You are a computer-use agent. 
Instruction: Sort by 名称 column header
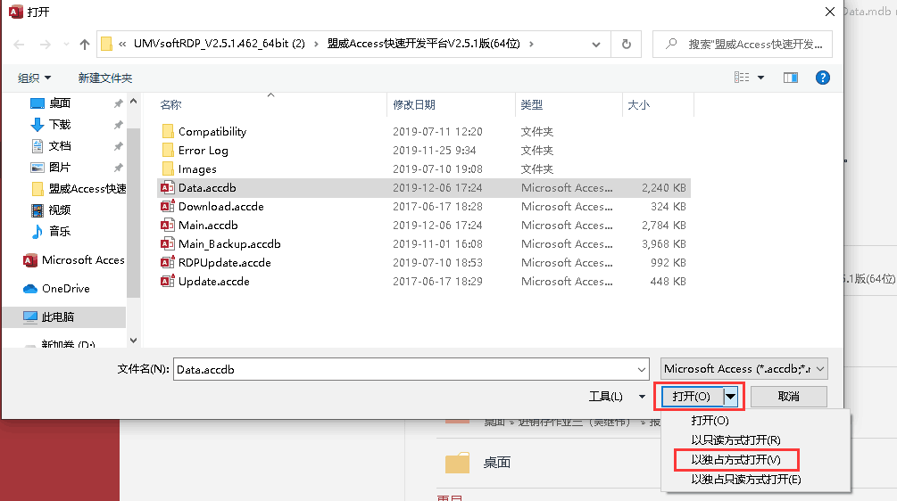(x=170, y=105)
